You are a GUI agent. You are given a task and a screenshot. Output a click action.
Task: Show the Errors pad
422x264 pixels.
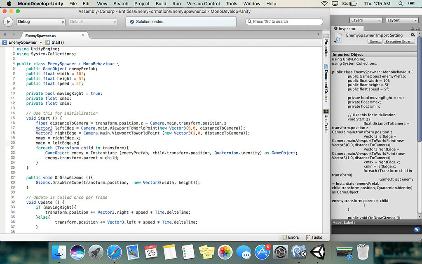tap(291, 237)
